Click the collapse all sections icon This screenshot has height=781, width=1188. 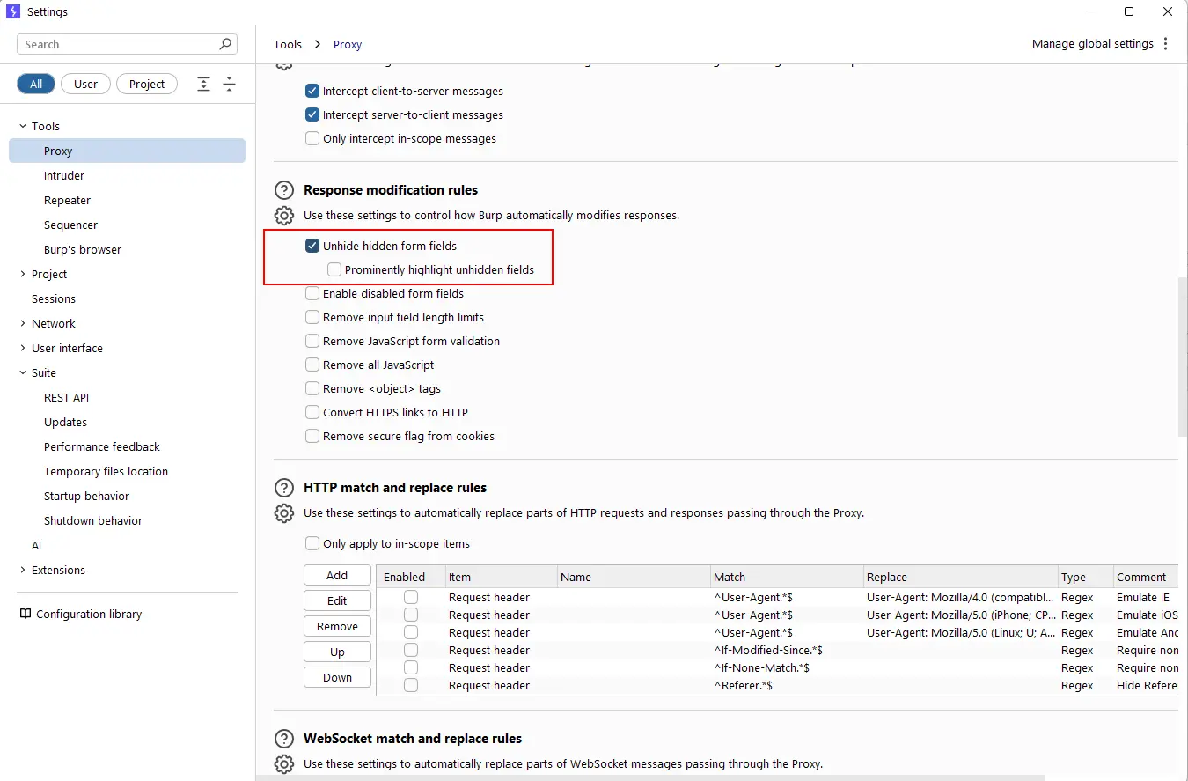(x=229, y=85)
